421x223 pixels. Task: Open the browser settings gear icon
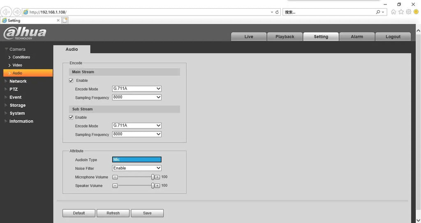[x=409, y=12]
